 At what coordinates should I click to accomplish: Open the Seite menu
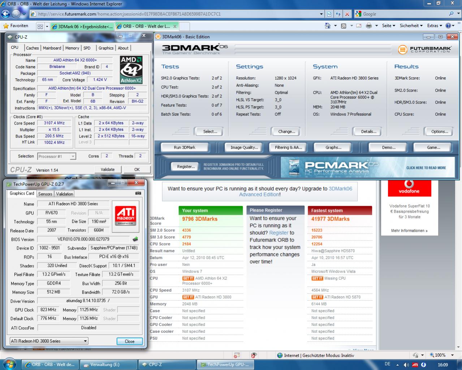(x=389, y=26)
